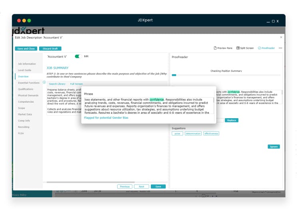Open the FLSA section
Image resolution: width=300 pixels, height=218 pixels.
point(21,133)
